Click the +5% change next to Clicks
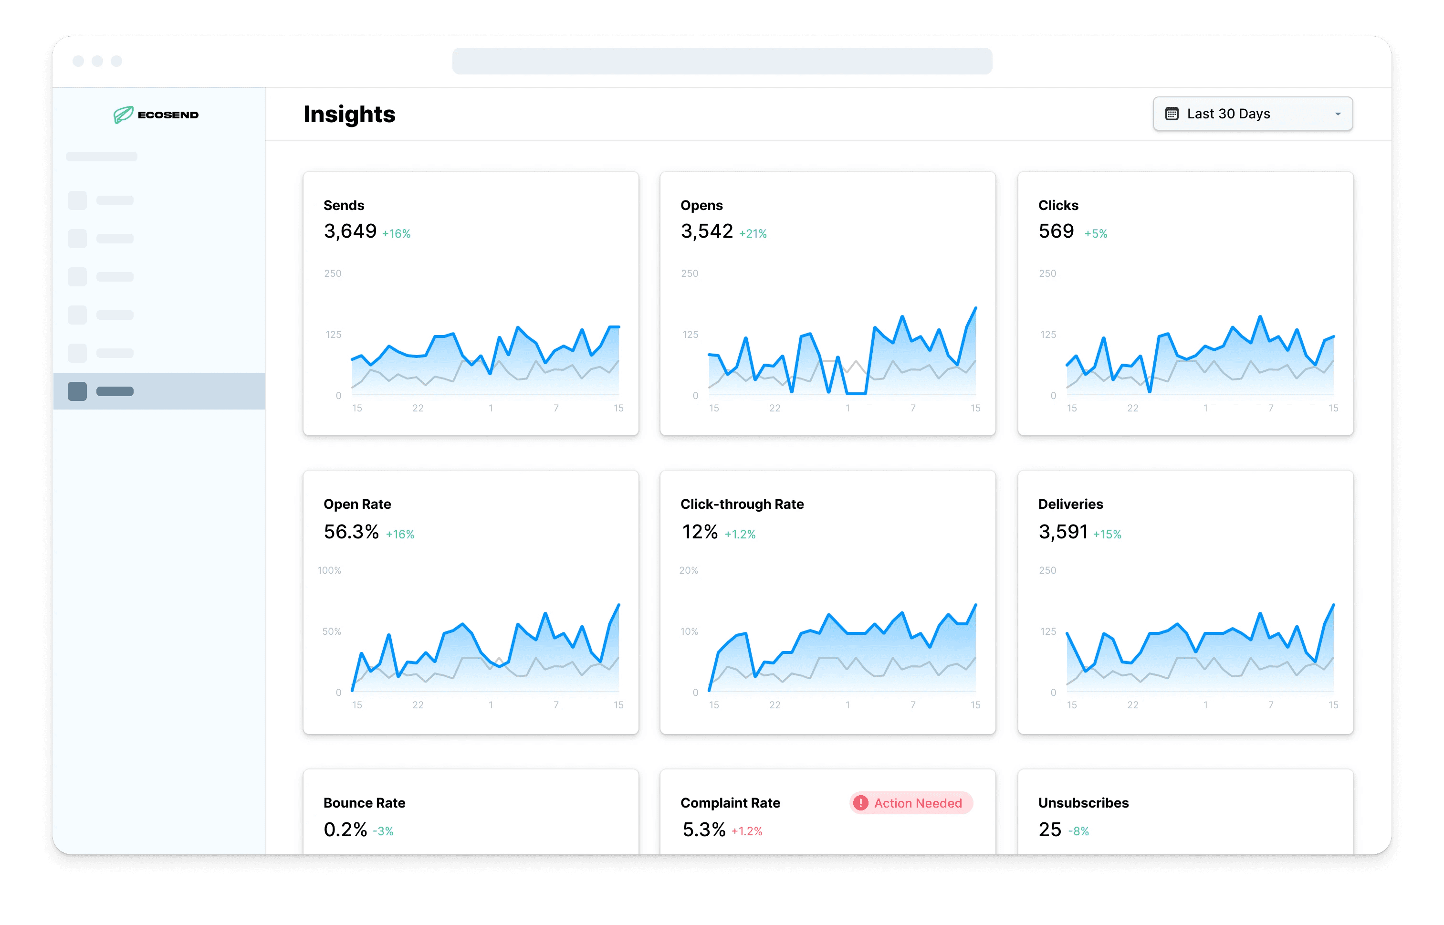 [x=1096, y=234]
